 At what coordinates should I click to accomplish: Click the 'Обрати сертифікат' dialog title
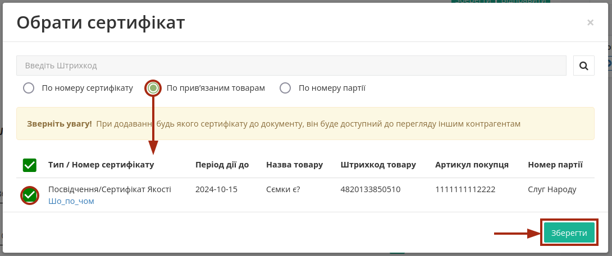(x=101, y=23)
